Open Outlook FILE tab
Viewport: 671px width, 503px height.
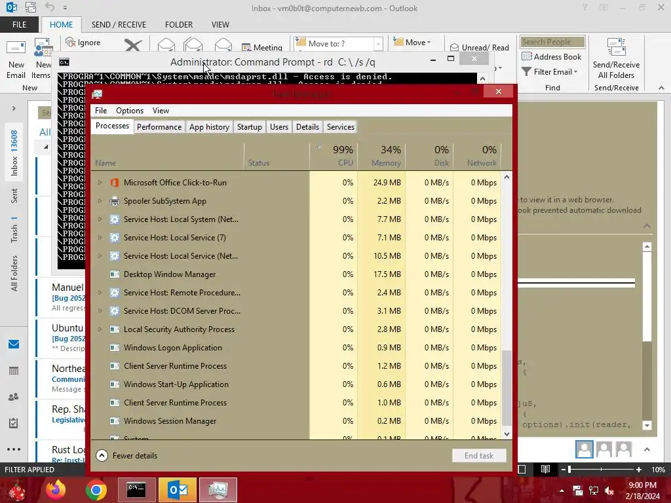point(19,25)
